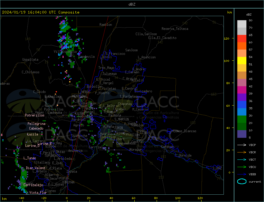Click the 100 km tick on bottom axis
This screenshot has height=202, width=264.
[178, 198]
